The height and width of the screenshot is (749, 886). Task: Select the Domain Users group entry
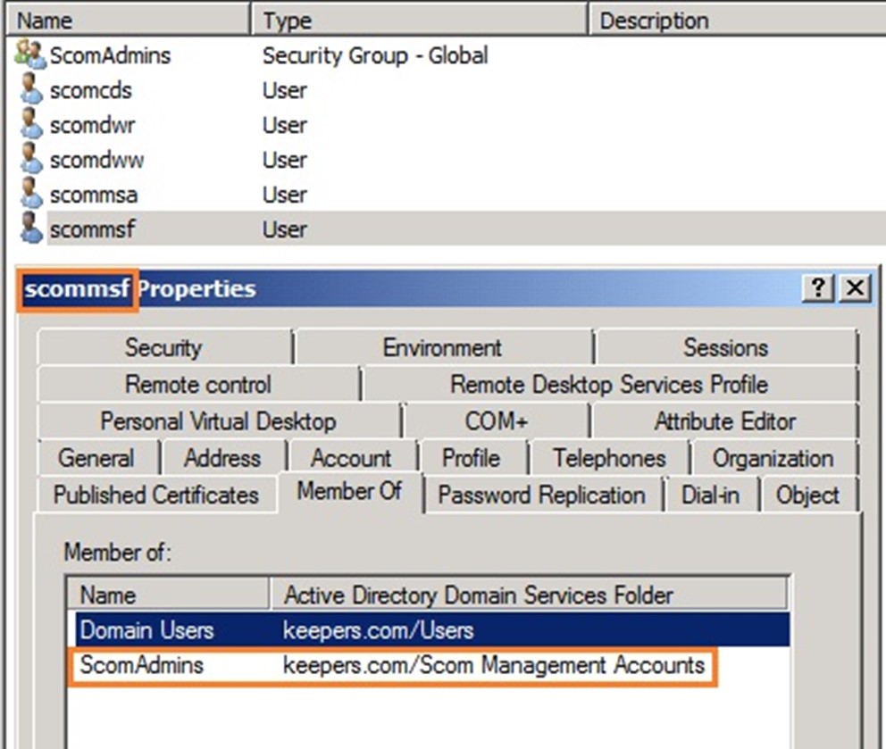click(x=147, y=630)
